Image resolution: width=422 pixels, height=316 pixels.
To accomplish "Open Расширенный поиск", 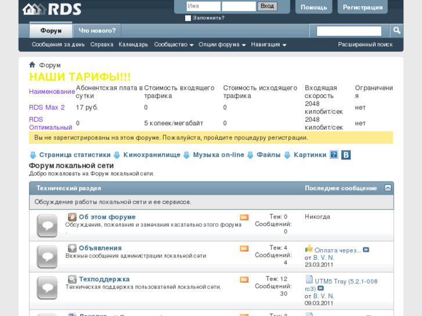I will coord(365,45).
